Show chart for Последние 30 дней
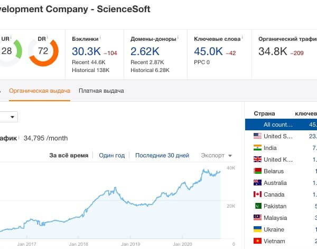The image size is (317, 249). click(x=162, y=155)
